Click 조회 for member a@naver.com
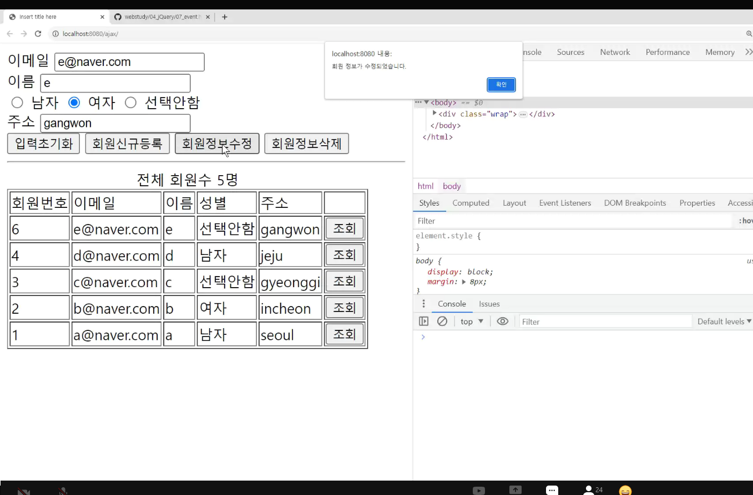Viewport: 753px width, 495px height. coord(345,335)
